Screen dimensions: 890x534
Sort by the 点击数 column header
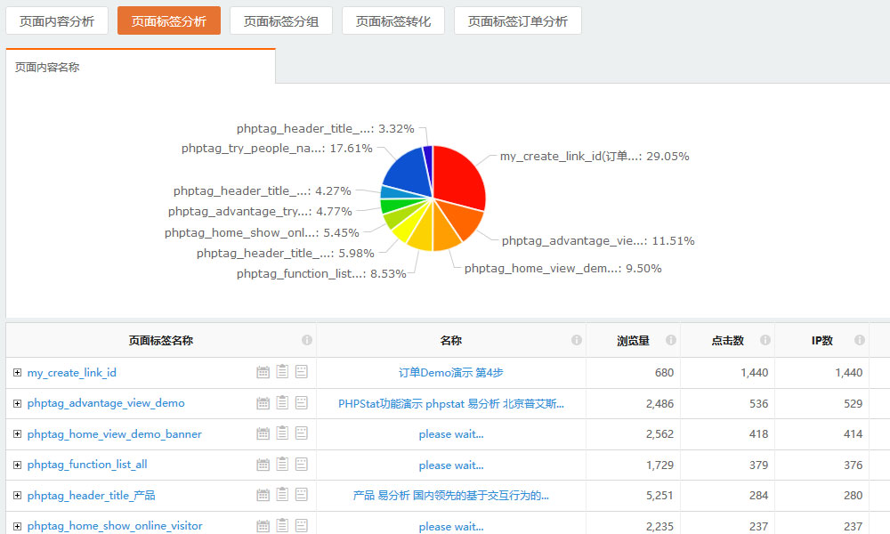727,341
